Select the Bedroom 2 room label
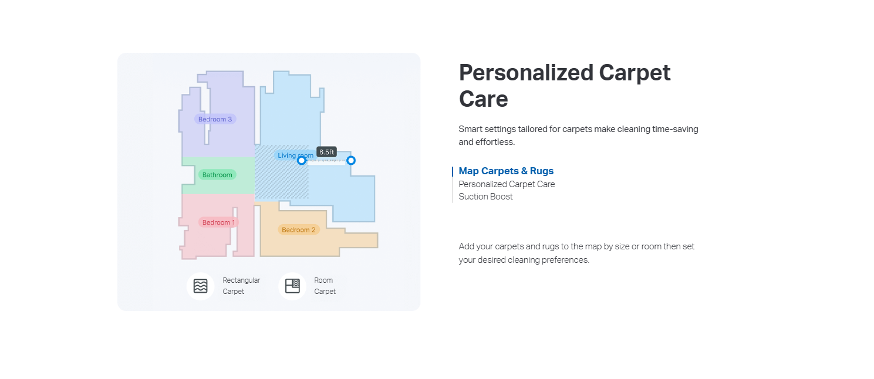 [299, 230]
